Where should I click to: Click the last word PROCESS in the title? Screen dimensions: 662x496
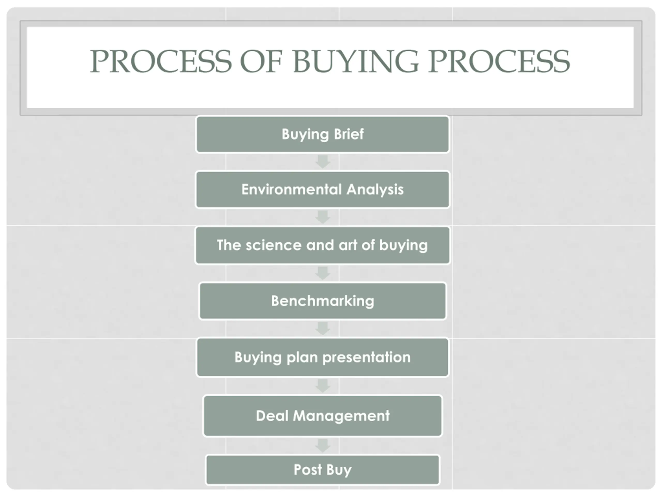499,61
